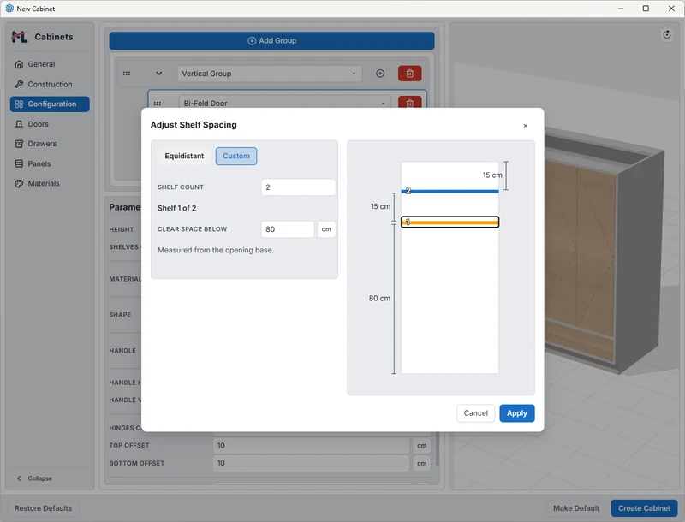
Task: Close the Adjust Shelf Spacing dialog
Action: [525, 125]
